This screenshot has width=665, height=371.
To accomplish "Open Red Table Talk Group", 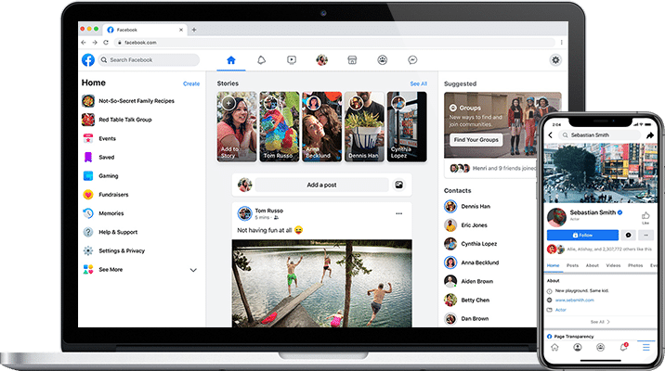I will 117,120.
